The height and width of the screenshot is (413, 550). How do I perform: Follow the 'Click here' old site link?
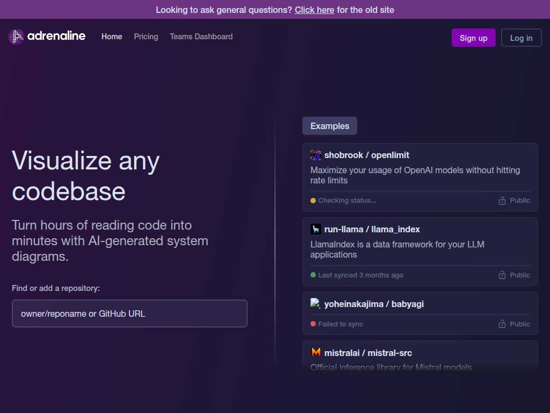pyautogui.click(x=314, y=10)
